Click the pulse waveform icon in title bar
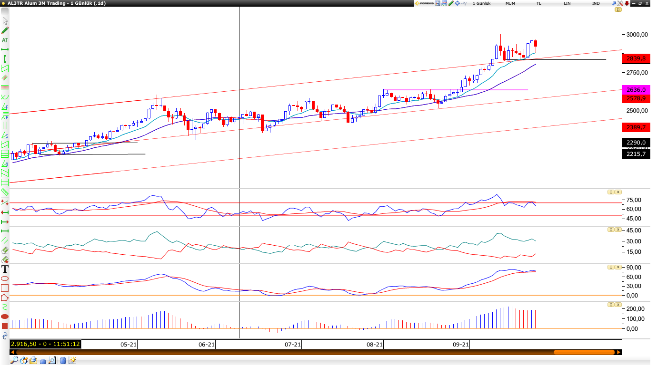Viewport: 657px width, 365px height. pyautogui.click(x=464, y=3)
